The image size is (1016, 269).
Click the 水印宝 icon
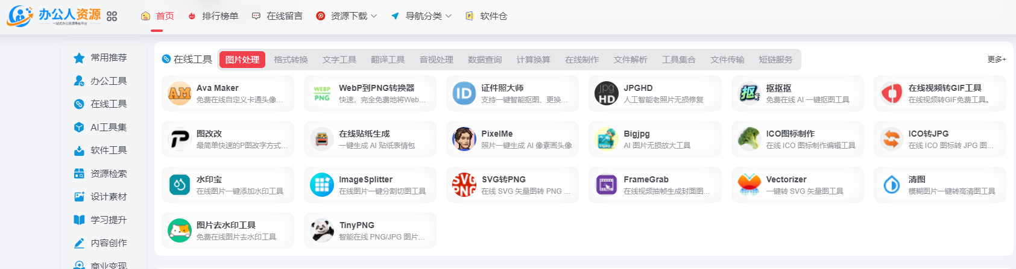click(x=180, y=185)
